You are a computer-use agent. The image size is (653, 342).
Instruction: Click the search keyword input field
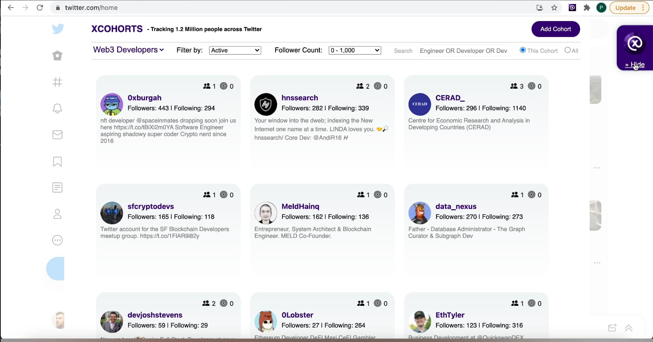[464, 51]
